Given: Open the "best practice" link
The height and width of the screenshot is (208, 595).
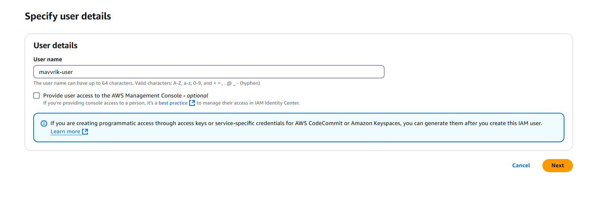Looking at the screenshot, I should tap(173, 103).
